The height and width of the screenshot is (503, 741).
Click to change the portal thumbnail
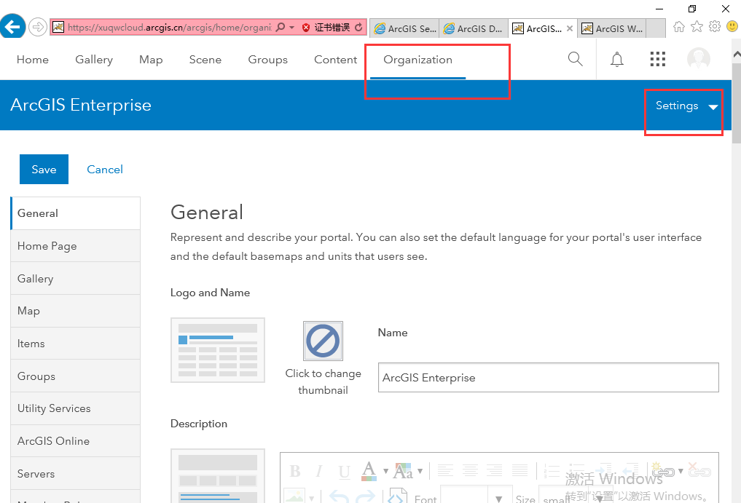click(x=324, y=341)
